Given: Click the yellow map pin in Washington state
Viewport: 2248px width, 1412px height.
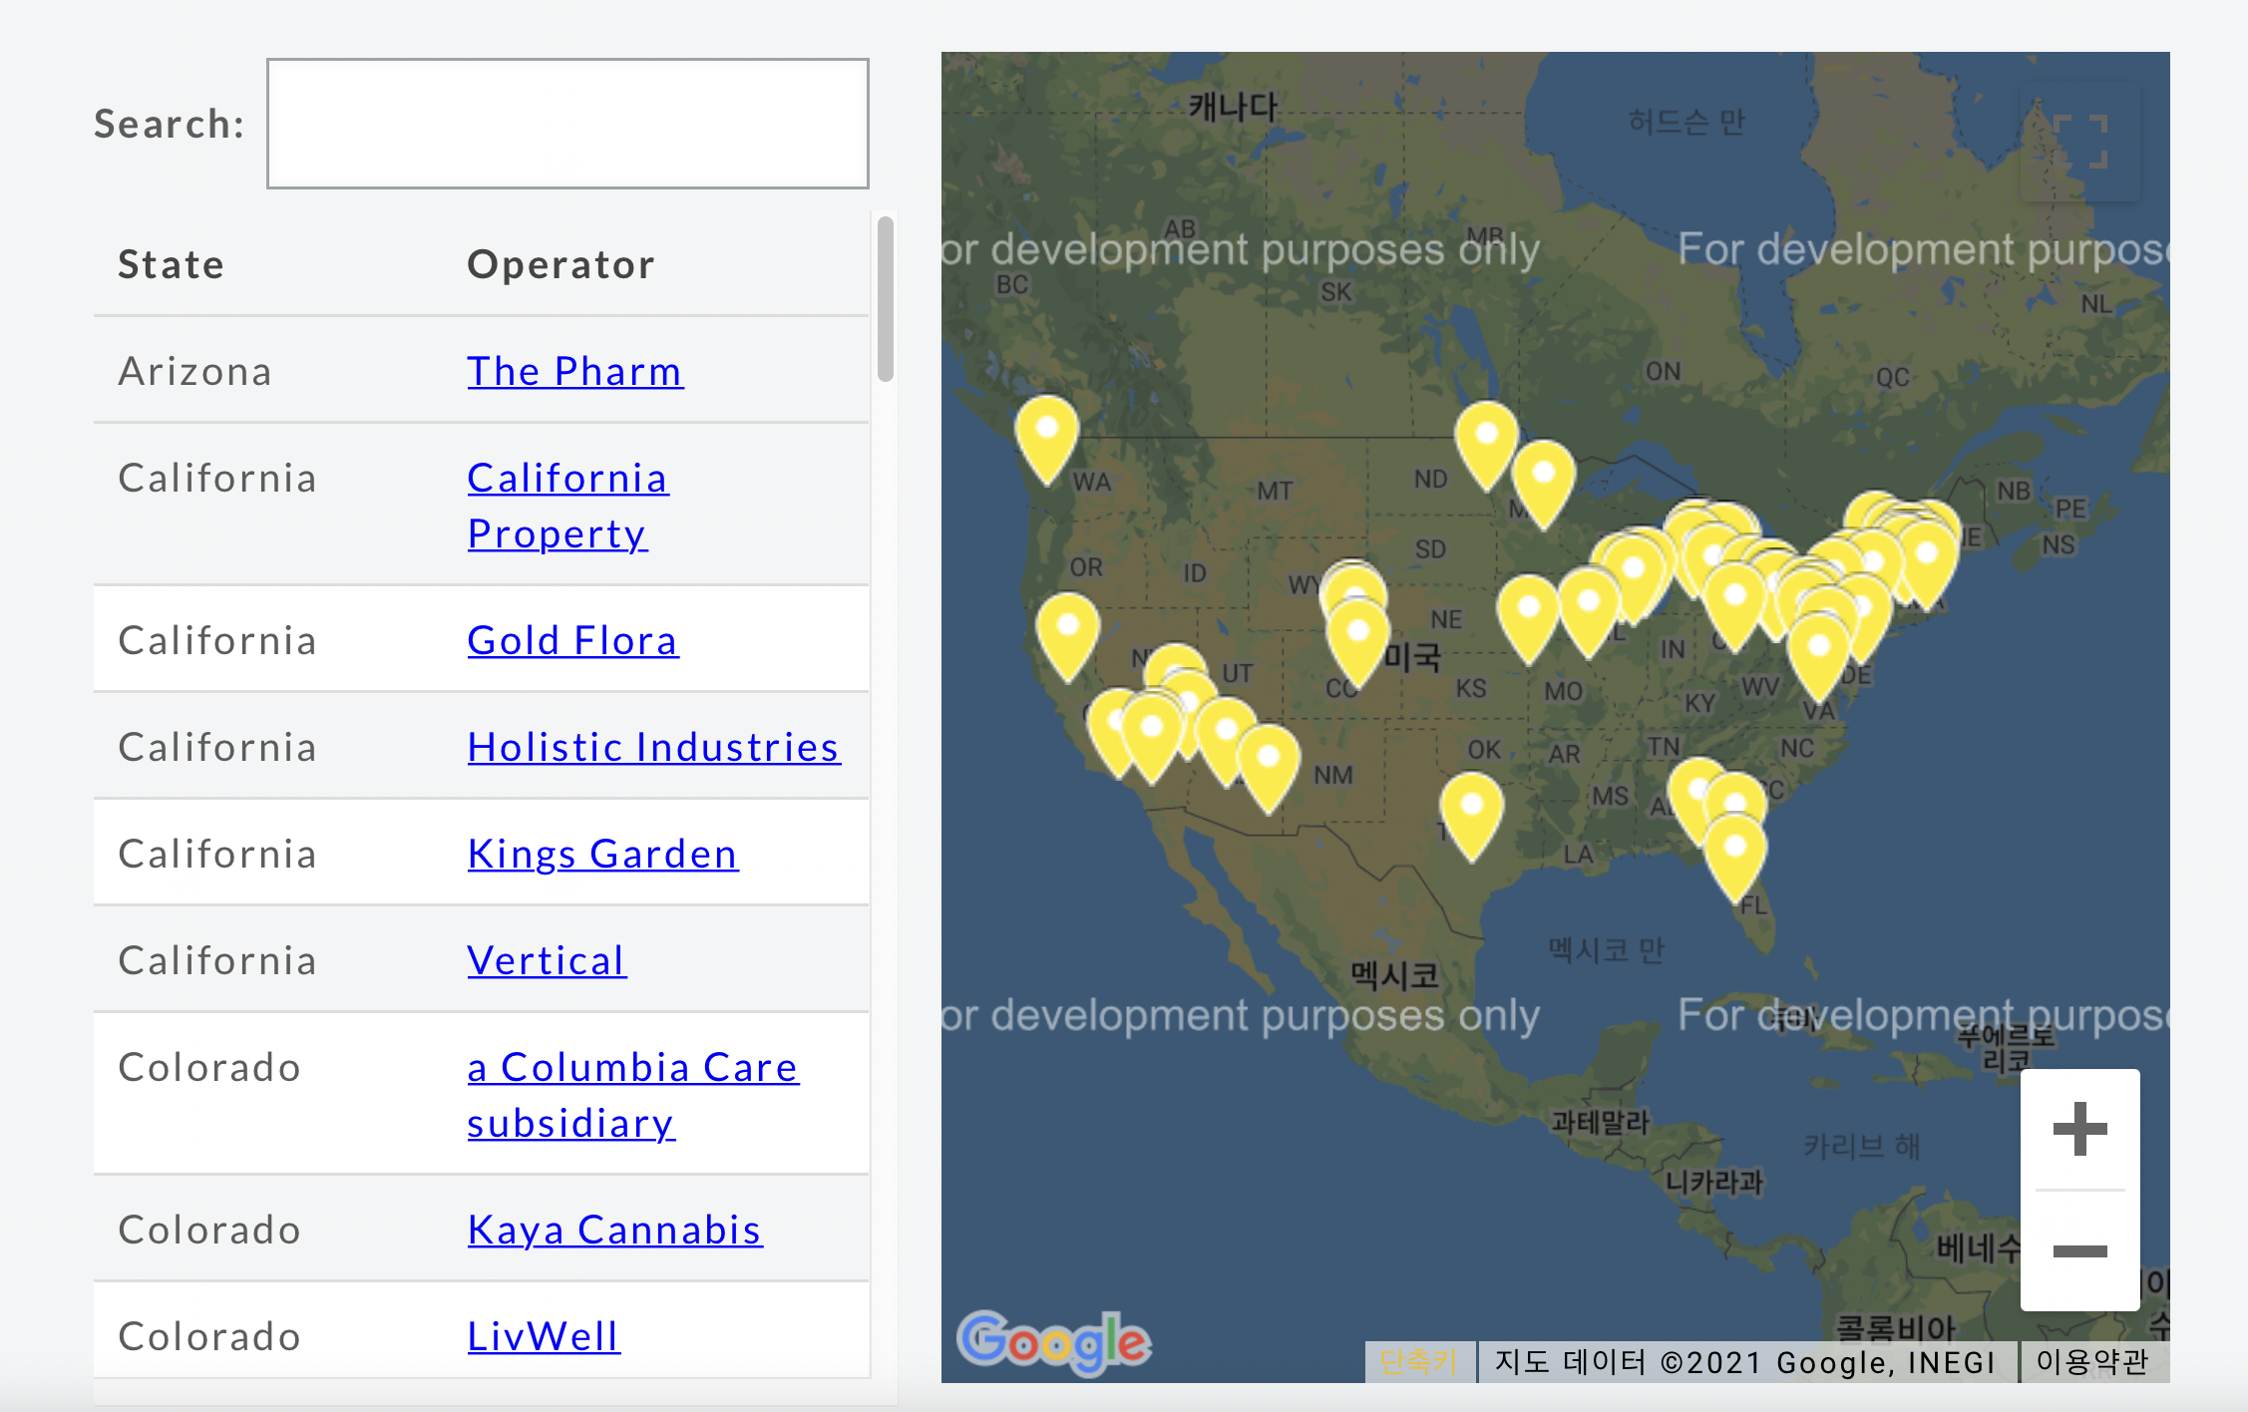Looking at the screenshot, I should (x=1046, y=437).
